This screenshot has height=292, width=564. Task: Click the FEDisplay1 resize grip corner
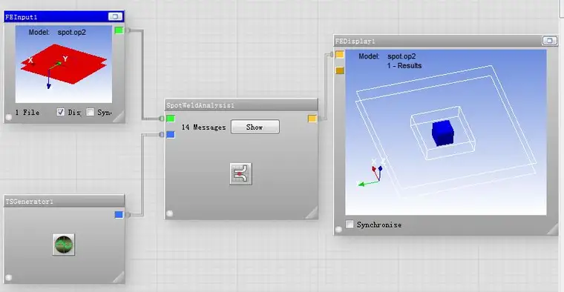[x=552, y=229]
